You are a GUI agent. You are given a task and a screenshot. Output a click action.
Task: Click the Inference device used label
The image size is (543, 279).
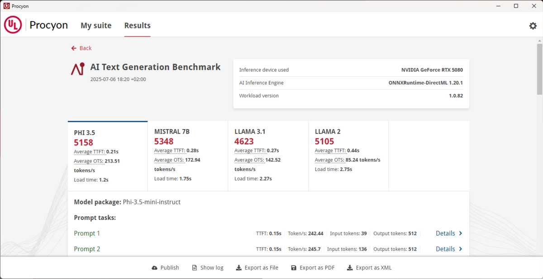pos(264,70)
